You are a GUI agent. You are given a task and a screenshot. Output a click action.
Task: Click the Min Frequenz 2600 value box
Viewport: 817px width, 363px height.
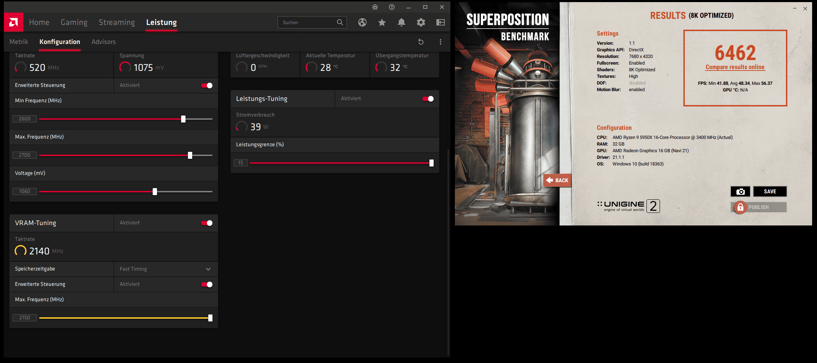25,119
